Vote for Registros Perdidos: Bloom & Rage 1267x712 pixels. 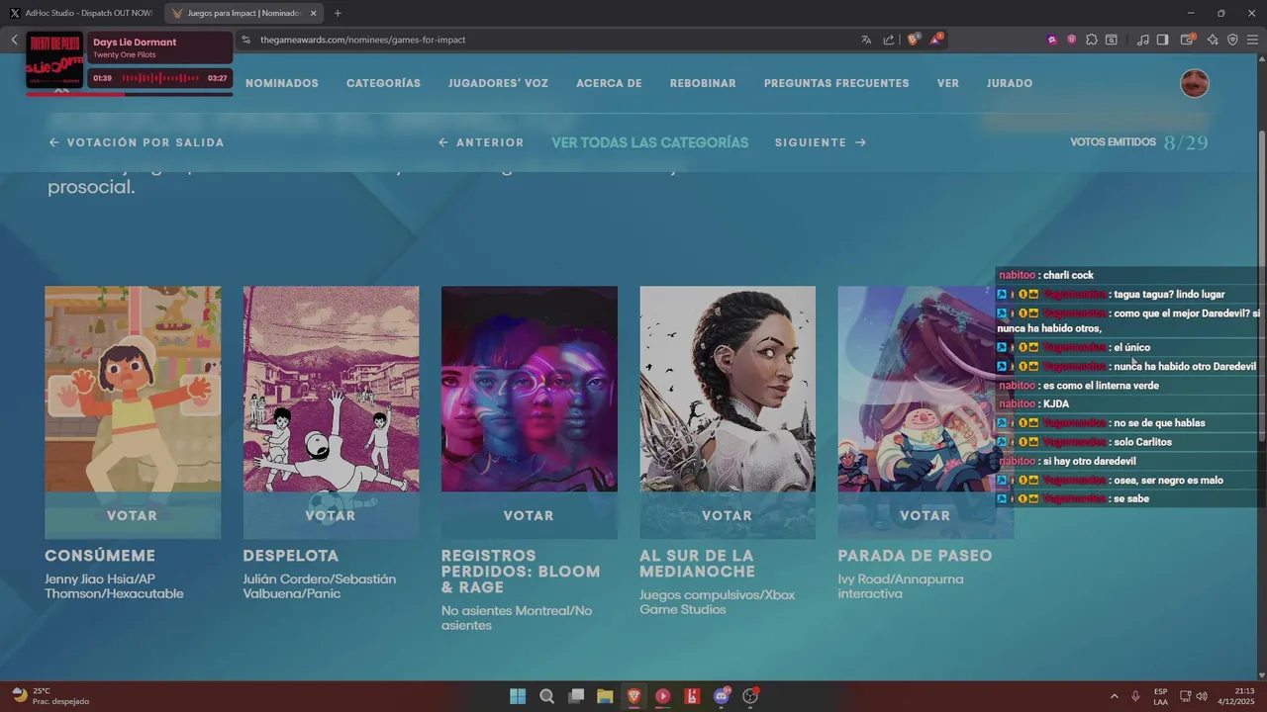point(529,515)
